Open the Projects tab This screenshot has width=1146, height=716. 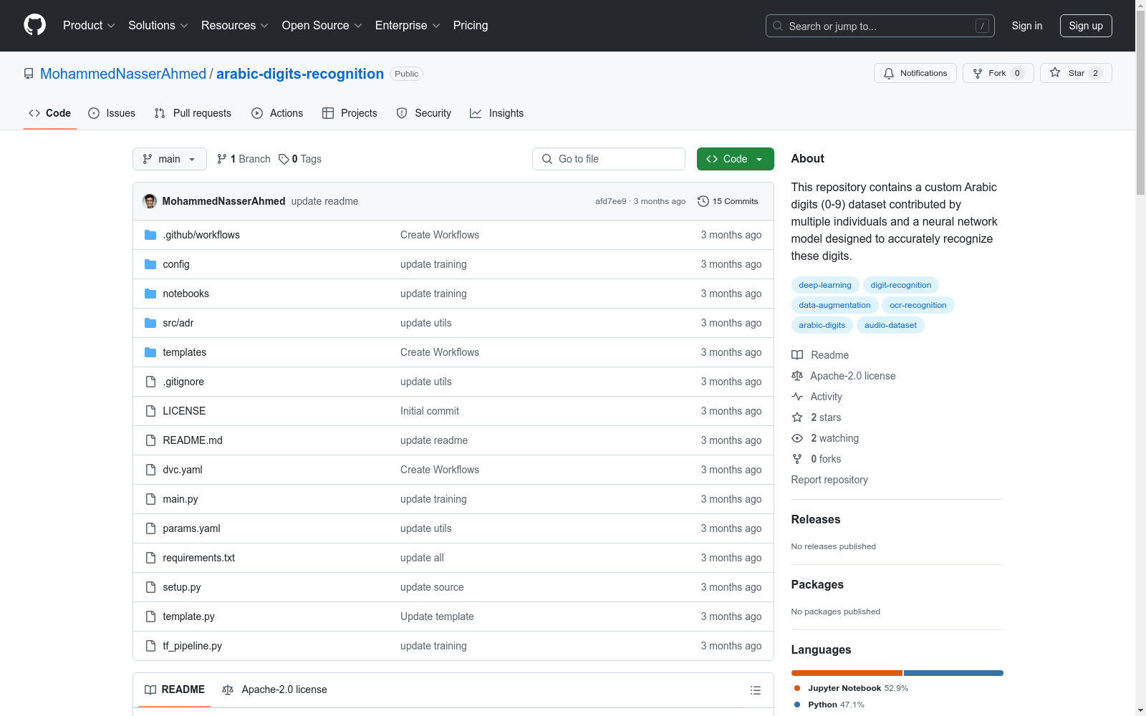point(350,113)
